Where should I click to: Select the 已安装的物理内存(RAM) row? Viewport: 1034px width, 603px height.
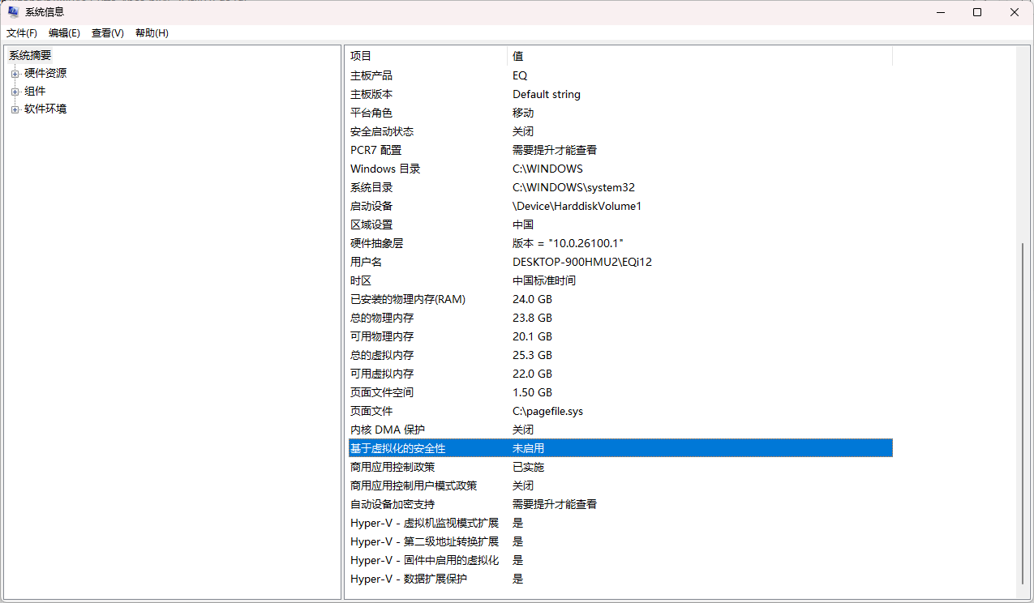408,299
